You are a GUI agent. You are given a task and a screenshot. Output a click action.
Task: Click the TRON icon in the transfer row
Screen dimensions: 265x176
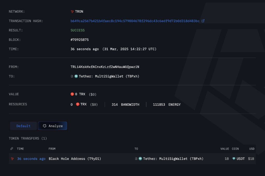[x=12, y=159]
